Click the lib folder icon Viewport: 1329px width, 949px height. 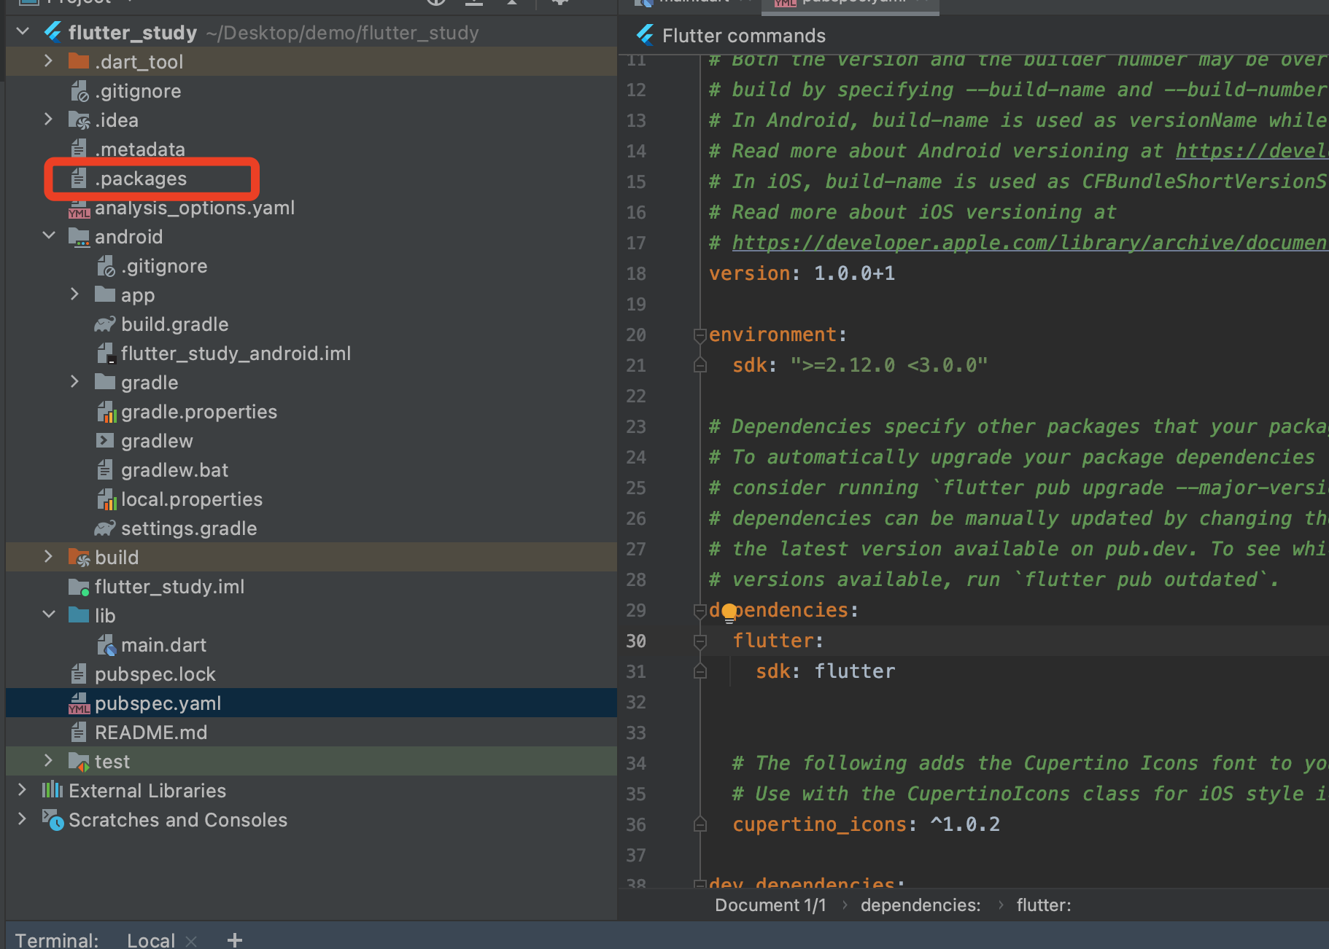79,615
